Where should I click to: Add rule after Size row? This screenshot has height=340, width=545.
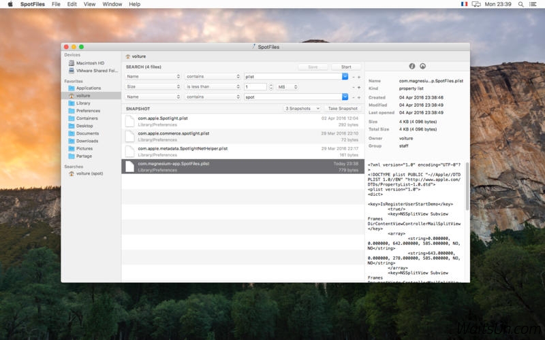click(359, 87)
